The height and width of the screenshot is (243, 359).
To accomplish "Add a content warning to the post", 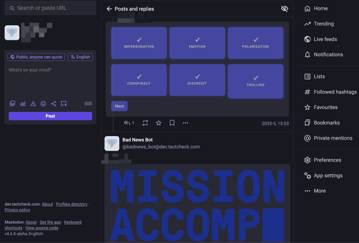I will tap(33, 103).
